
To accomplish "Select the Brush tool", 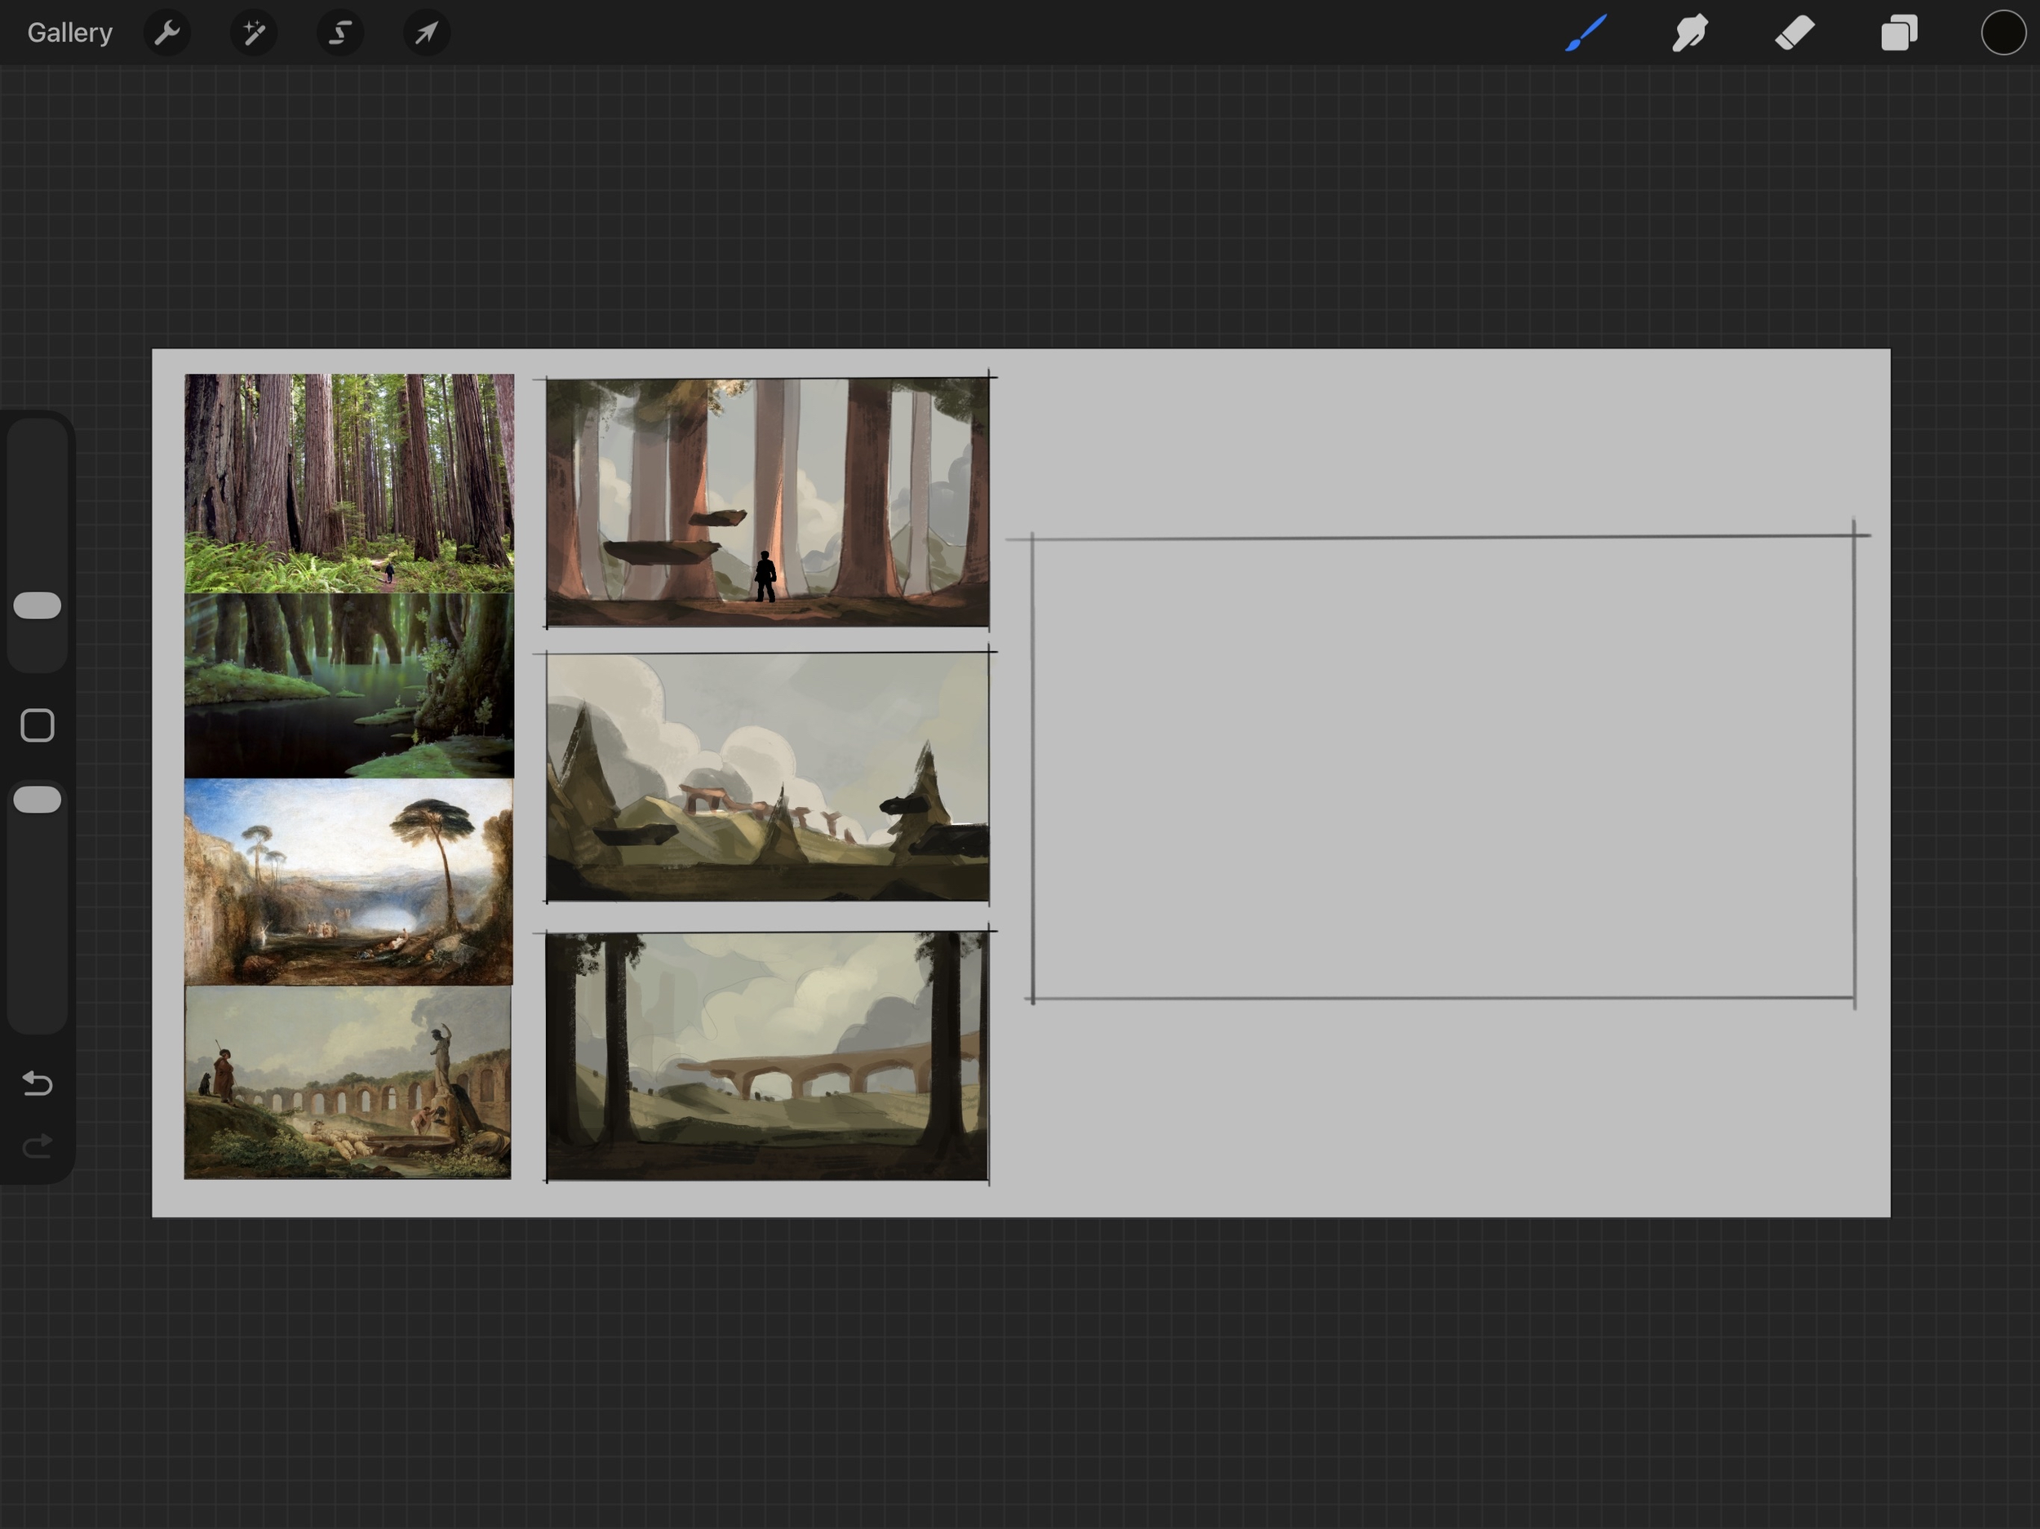I will pyautogui.click(x=1586, y=33).
